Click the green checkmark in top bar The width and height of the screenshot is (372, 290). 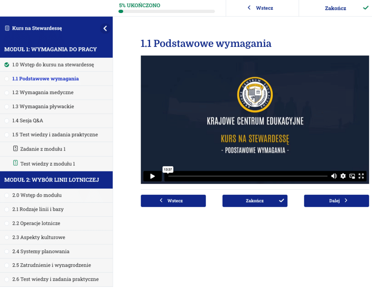pyautogui.click(x=366, y=8)
